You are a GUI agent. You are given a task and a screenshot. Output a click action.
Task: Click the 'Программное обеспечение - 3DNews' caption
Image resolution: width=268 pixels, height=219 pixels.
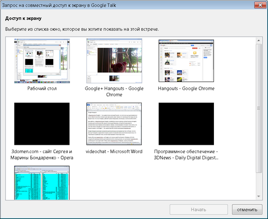(186, 155)
